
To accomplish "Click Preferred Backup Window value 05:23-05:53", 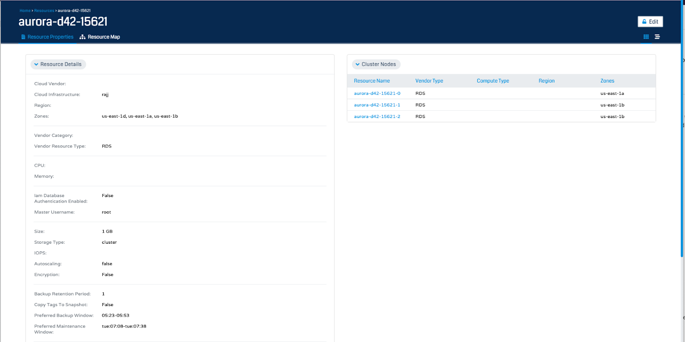I will pos(116,315).
